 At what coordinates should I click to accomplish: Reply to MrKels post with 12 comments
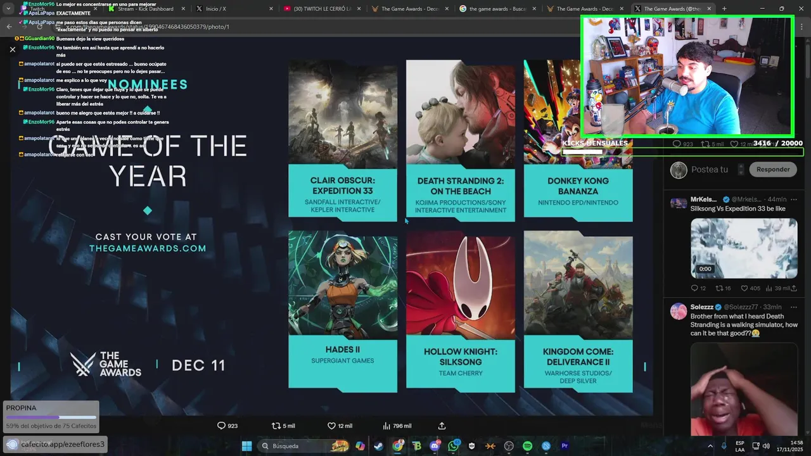[698, 288]
